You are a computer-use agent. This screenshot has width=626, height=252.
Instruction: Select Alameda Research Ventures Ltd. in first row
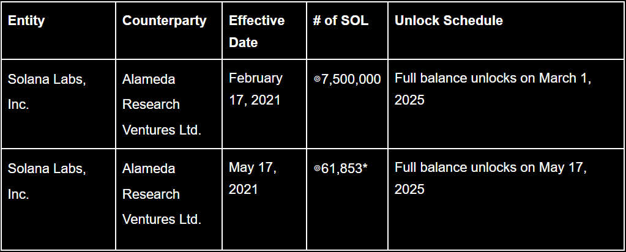[162, 105]
